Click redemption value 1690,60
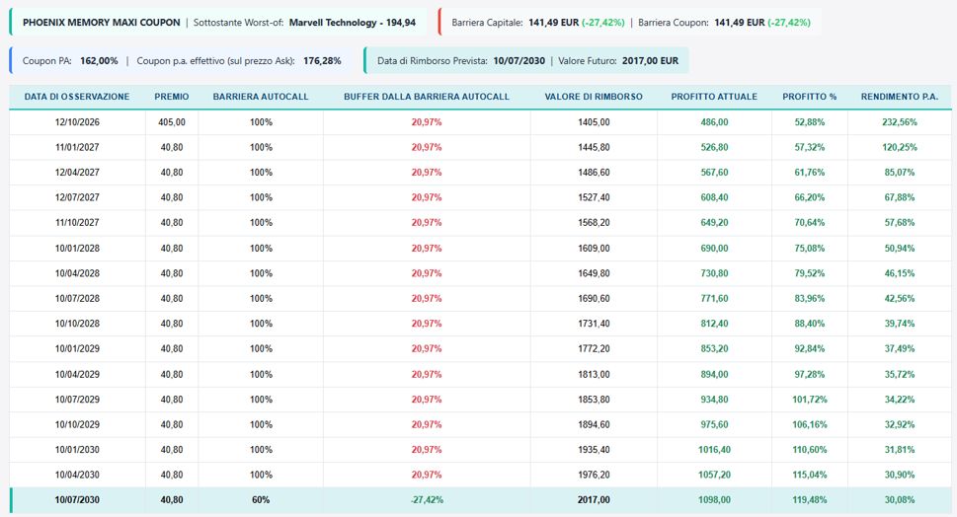The height and width of the screenshot is (517, 957). click(594, 298)
